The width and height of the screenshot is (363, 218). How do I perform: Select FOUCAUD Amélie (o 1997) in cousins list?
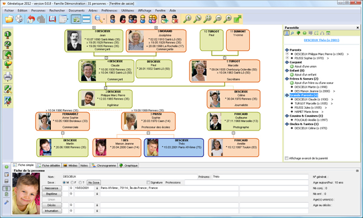311,120
